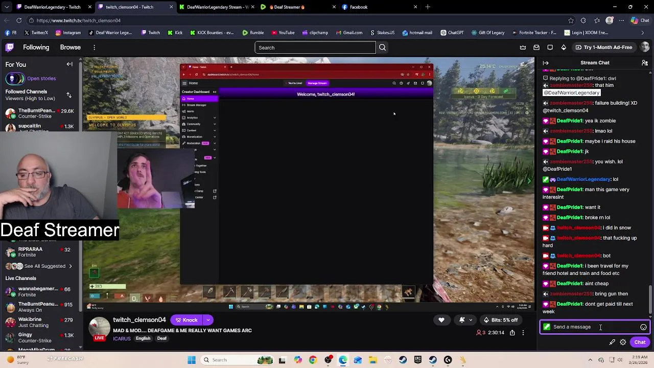Screen dimensions: 654x368
Task: Focus the Twitch Search field
Action: [x=315, y=48]
